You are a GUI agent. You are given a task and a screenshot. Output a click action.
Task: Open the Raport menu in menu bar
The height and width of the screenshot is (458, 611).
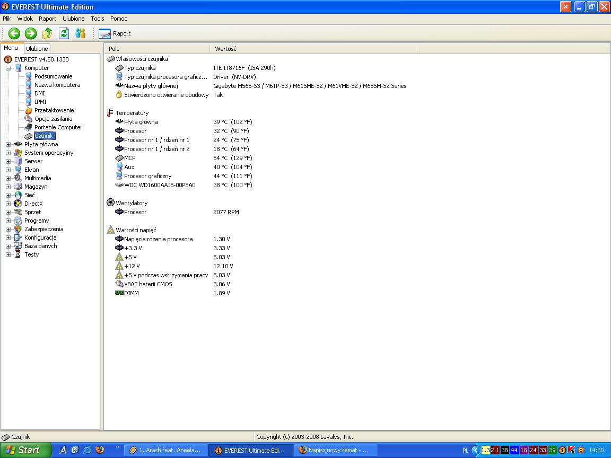[48, 19]
